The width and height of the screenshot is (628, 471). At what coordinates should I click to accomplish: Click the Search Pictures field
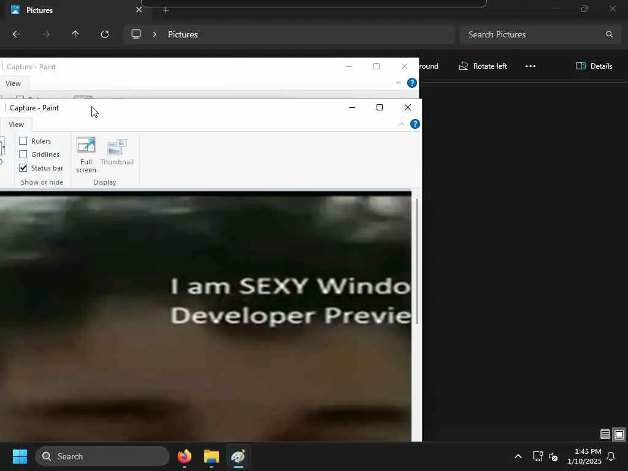[x=540, y=34]
